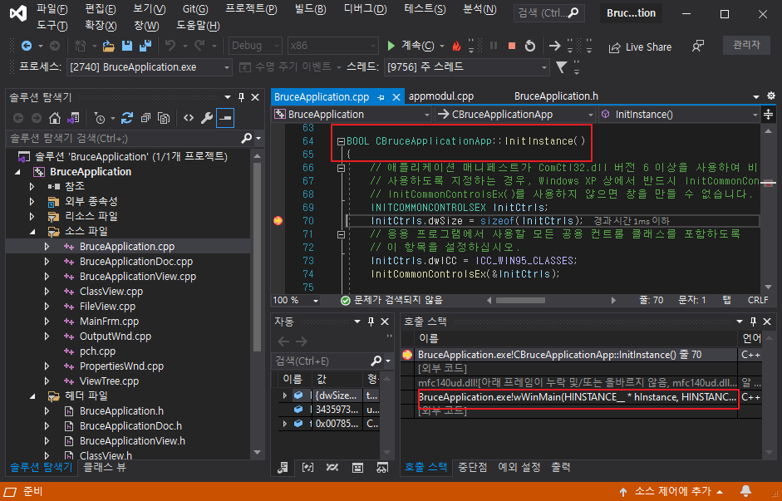
Task: Click the Continue debugging play icon
Action: coord(391,46)
